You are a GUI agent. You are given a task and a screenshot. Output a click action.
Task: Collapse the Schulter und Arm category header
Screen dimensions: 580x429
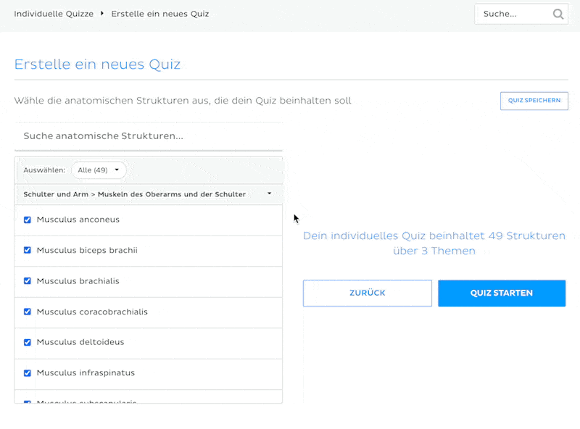tap(149, 194)
